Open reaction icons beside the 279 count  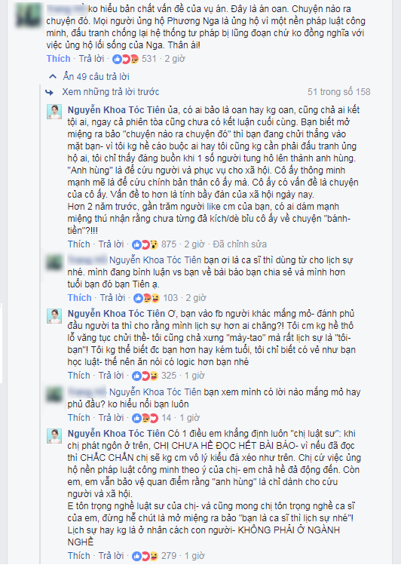coord(145,556)
